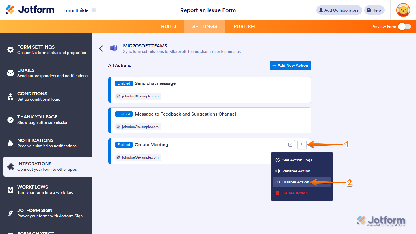
Task: Select Disable Action from the menu
Action: tap(296, 182)
